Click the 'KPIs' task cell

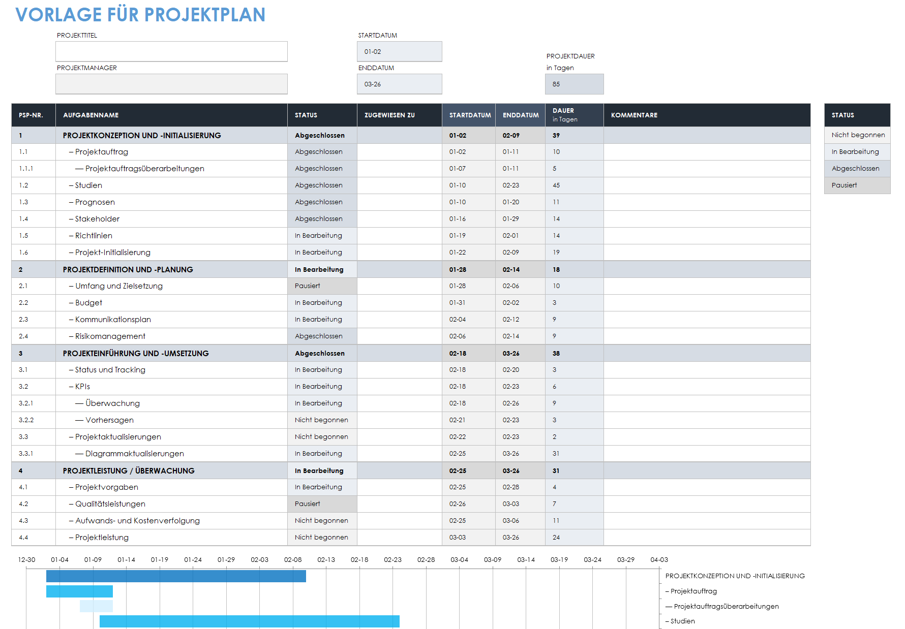pos(171,387)
